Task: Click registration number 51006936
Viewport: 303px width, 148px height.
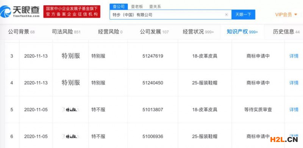Action: click(x=153, y=137)
